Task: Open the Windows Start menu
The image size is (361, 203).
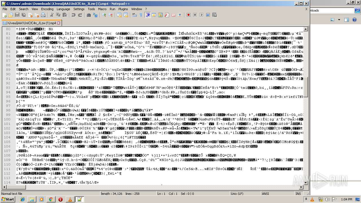Action: (x=8, y=199)
